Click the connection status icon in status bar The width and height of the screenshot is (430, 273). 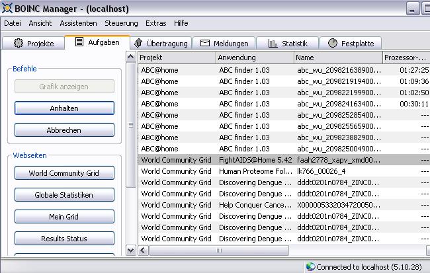310,266
